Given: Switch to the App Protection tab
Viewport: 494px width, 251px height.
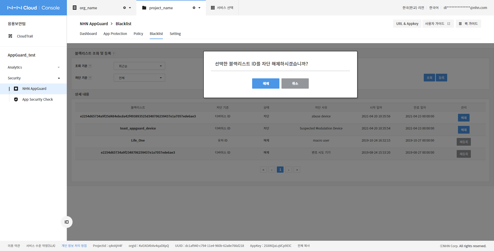Looking at the screenshot, I should click(115, 34).
